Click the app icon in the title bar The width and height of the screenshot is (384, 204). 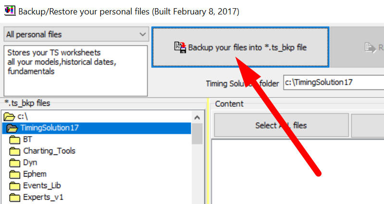coord(9,10)
